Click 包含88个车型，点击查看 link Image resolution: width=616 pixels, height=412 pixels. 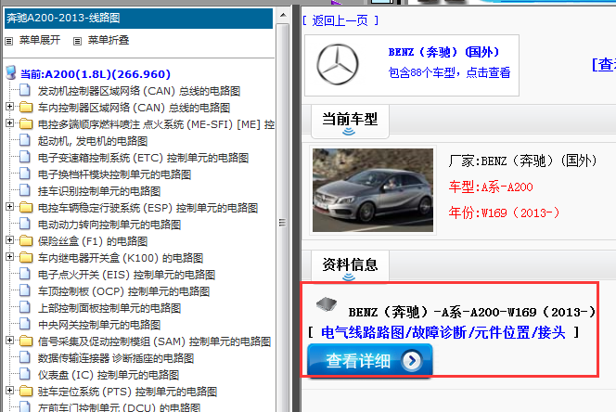(449, 72)
